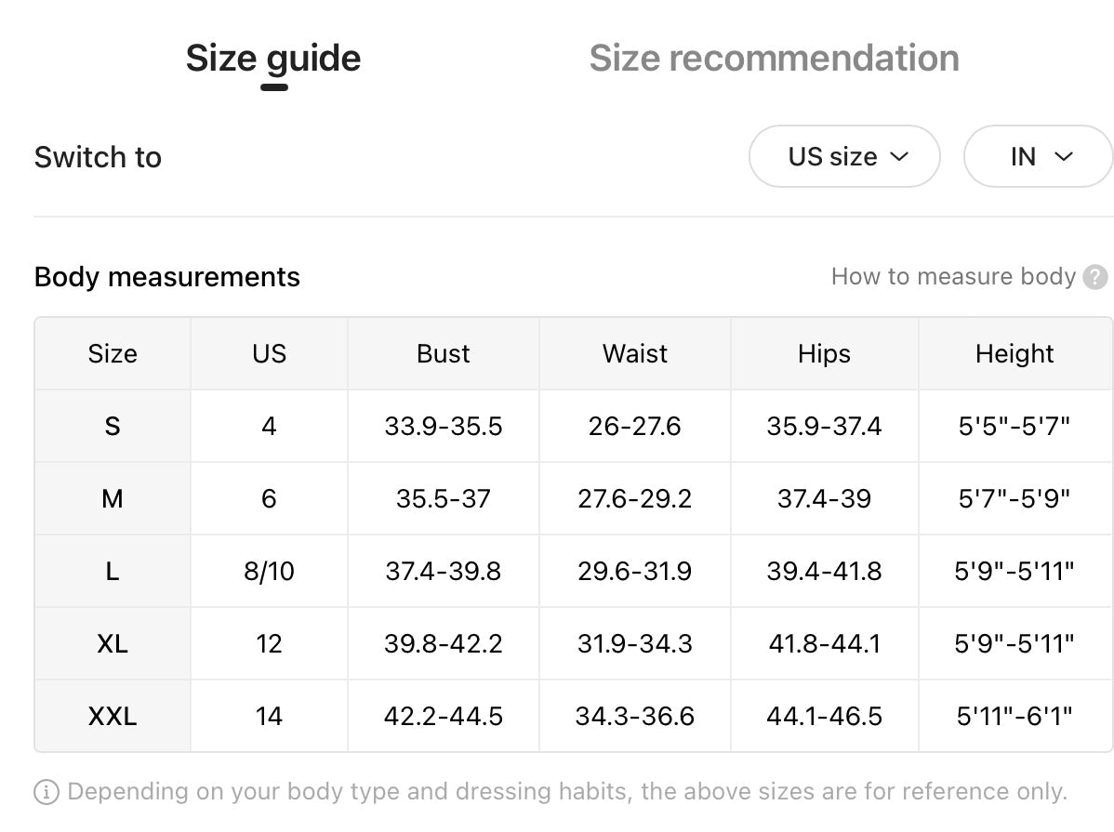Click the Height column header
This screenshot has width=1114, height=832.
tap(1015, 354)
